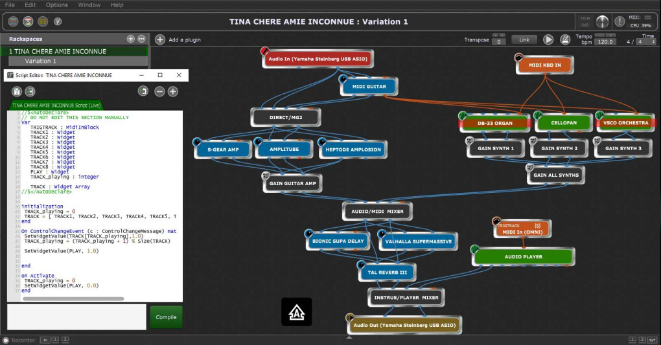Toggle input channel 2 indicator at bottom left
This screenshot has height=345, width=661.
[65, 340]
